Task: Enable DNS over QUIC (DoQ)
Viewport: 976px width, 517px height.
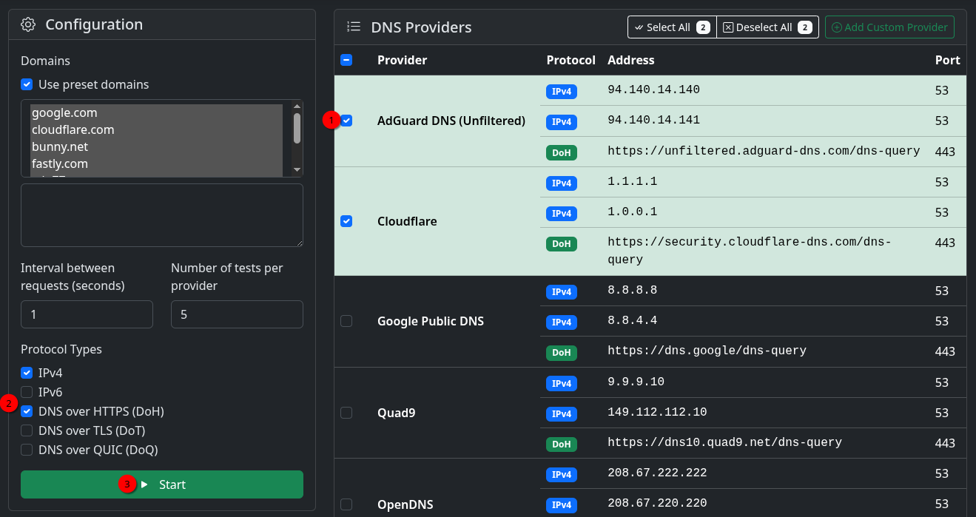Action: [x=27, y=450]
